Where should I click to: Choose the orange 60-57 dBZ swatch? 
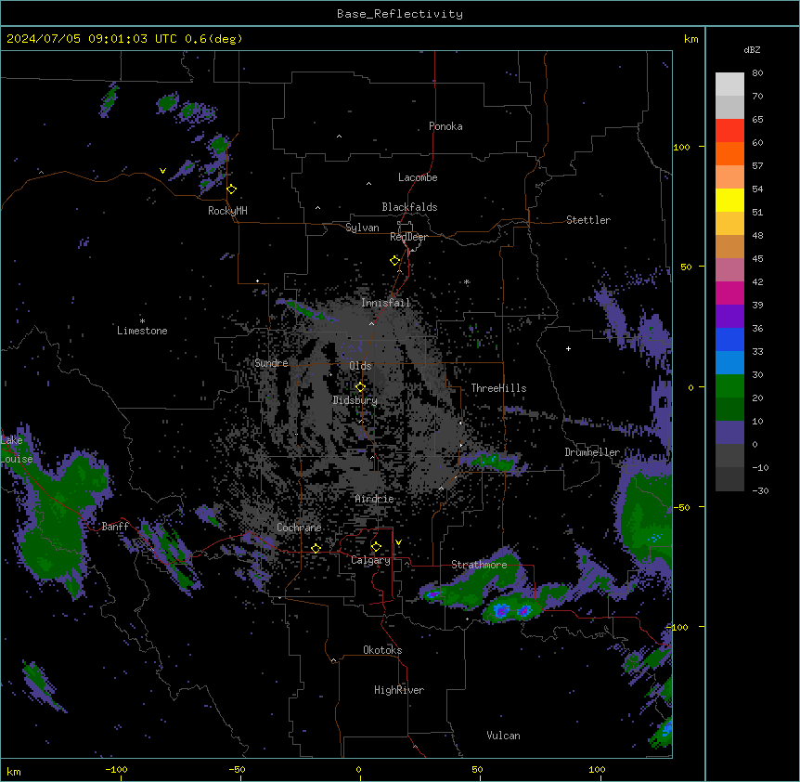pyautogui.click(x=729, y=153)
